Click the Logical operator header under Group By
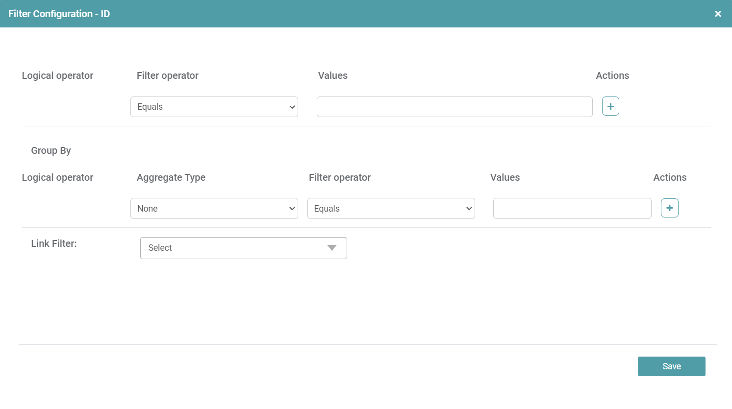Image resolution: width=732 pixels, height=409 pixels. click(x=57, y=177)
